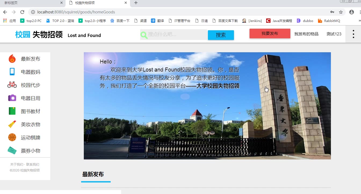Open the RabbitMQ bookmark
The image size is (361, 194).
(329, 21)
